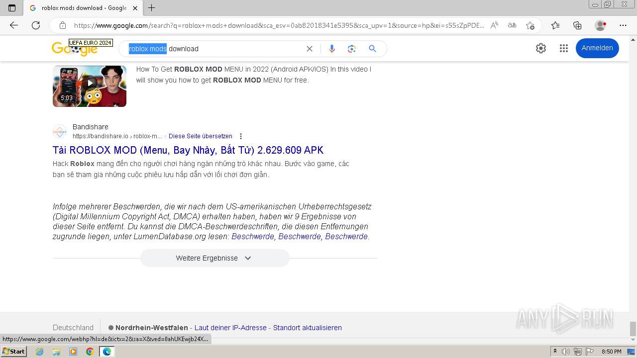Add this page to favorites
This screenshot has height=358, width=637.
(530, 25)
